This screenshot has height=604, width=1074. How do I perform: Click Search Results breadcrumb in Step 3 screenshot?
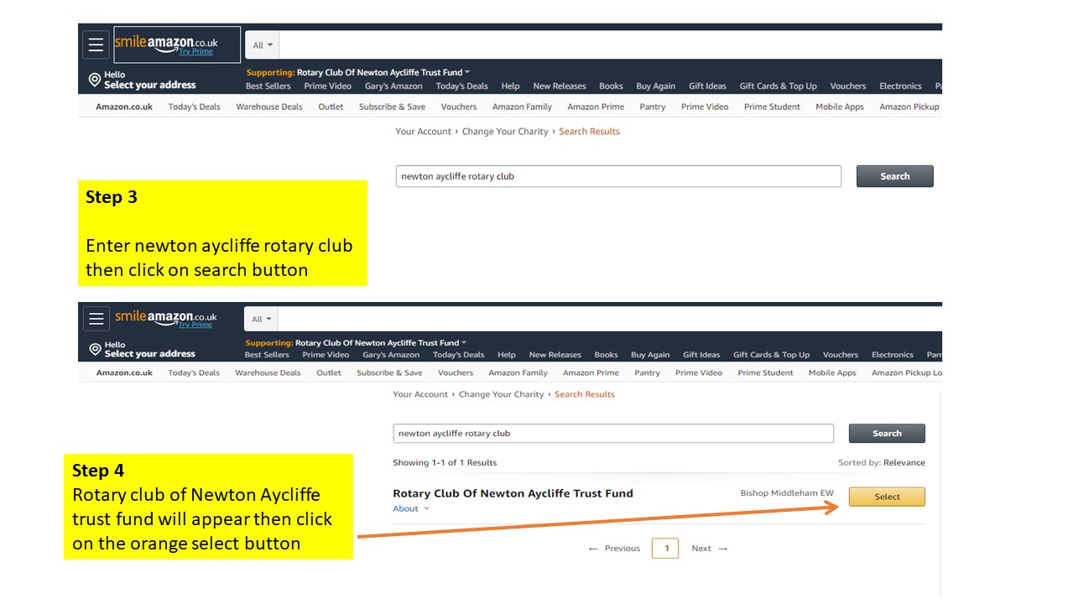click(x=589, y=131)
